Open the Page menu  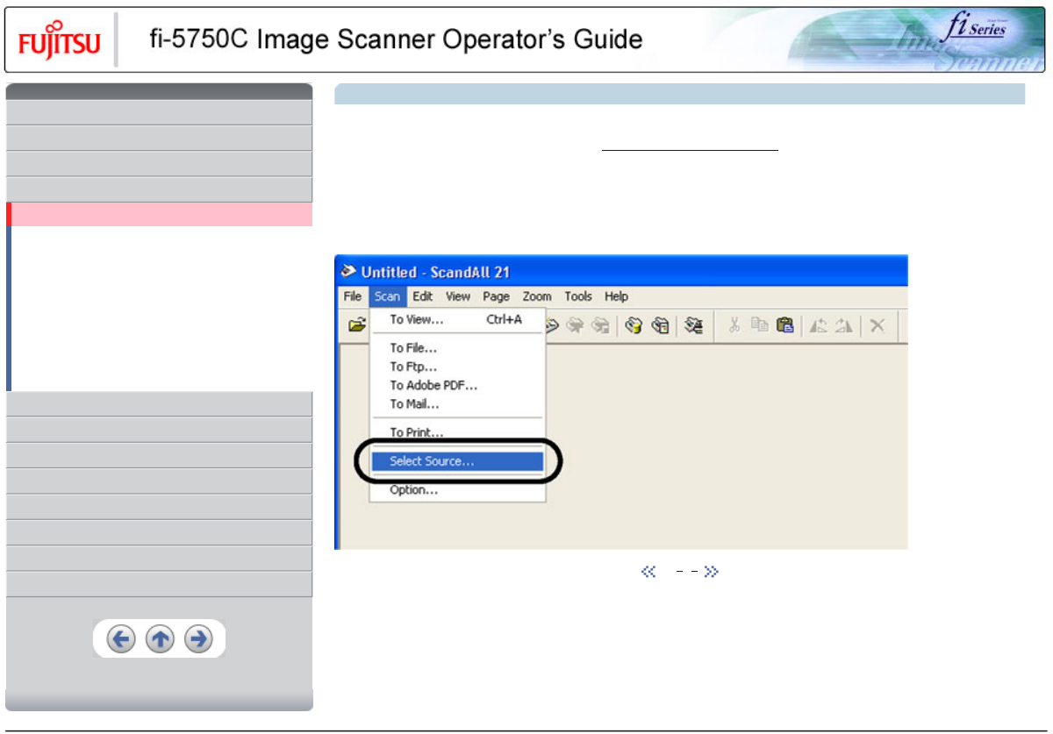coord(496,296)
